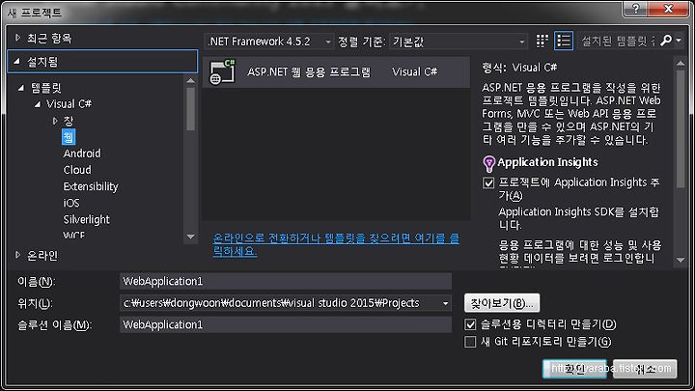This screenshot has height=391, width=695.
Task: Click the description panel scroll up arrow
Action: click(x=681, y=64)
